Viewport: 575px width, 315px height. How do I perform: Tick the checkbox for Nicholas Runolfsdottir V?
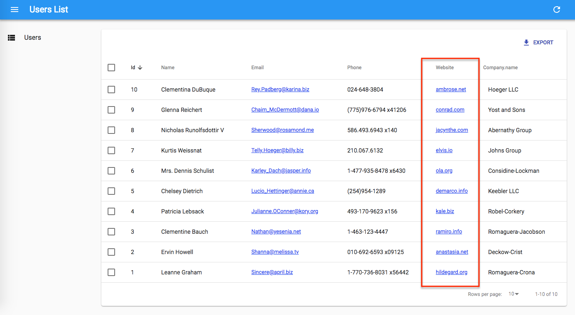tap(111, 130)
